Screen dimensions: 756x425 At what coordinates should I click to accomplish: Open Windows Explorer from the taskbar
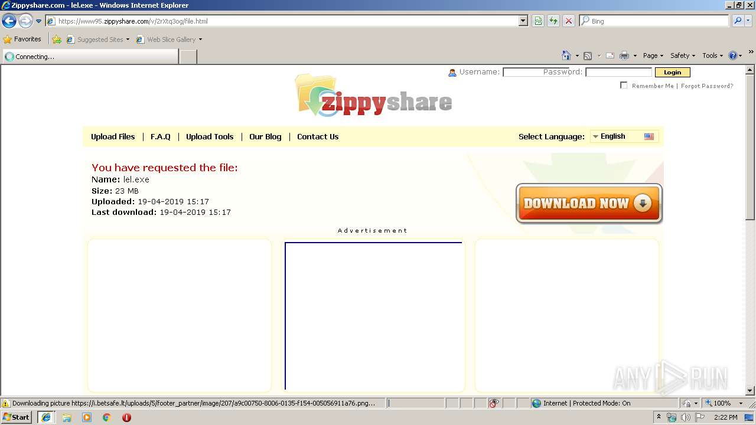click(67, 417)
